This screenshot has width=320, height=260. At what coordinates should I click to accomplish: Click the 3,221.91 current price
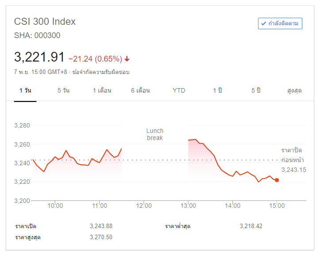tap(39, 57)
